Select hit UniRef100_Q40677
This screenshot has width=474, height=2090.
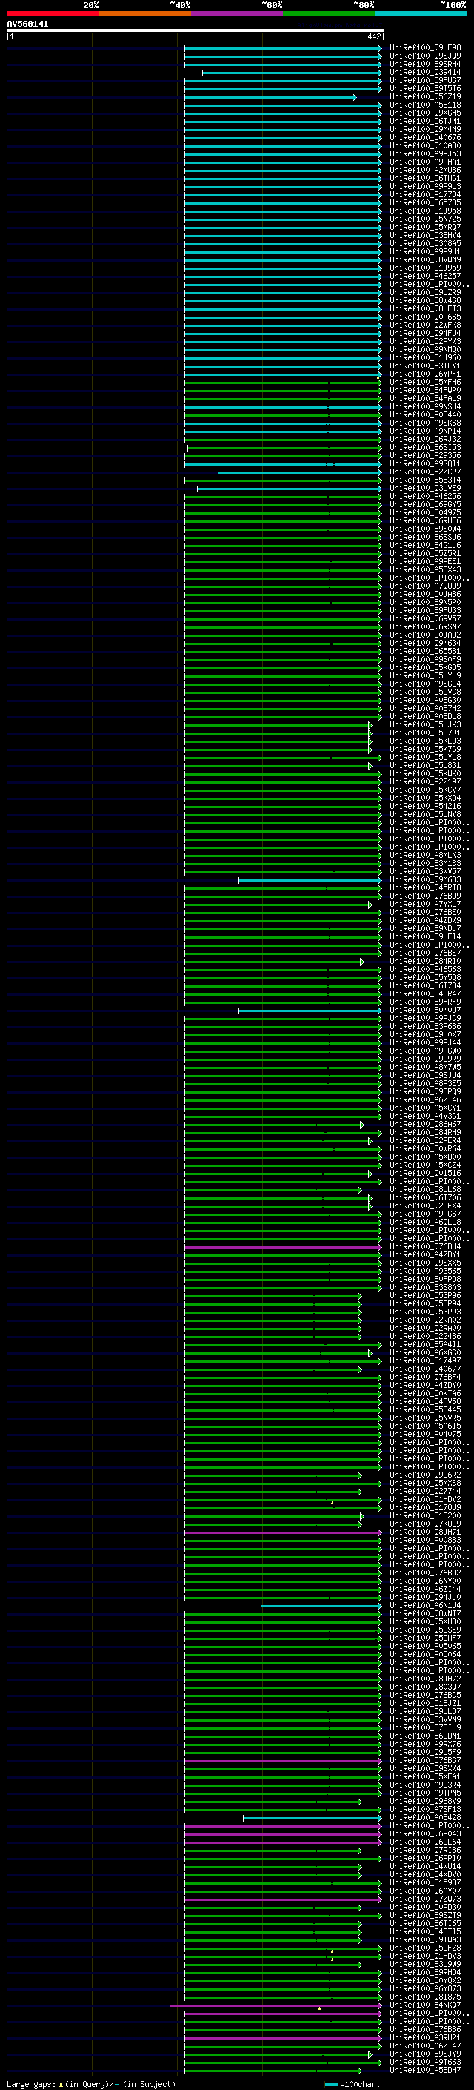[x=425, y=1369]
